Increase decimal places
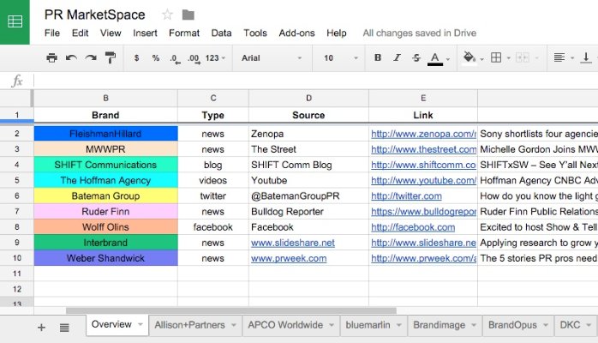The height and width of the screenshot is (343, 598). [x=194, y=58]
